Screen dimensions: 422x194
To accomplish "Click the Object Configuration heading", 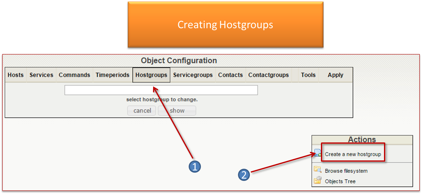I will tap(179, 61).
